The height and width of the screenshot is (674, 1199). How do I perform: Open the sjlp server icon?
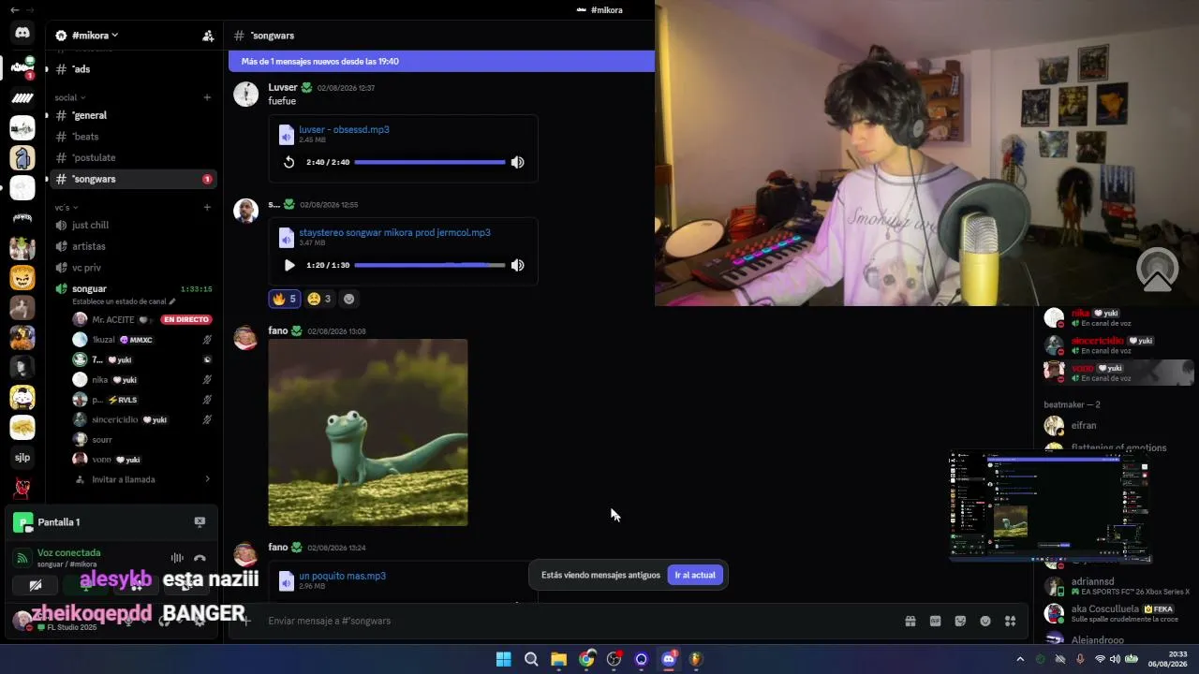point(22,457)
